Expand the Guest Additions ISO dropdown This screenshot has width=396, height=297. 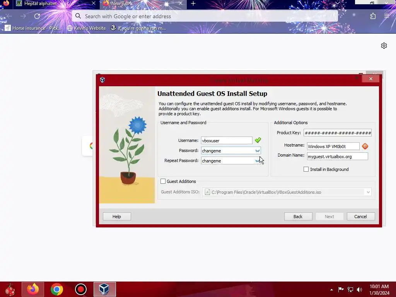(368, 192)
